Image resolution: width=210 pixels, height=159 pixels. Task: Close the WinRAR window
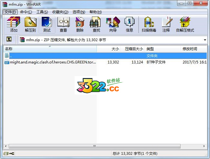coord(201,3)
